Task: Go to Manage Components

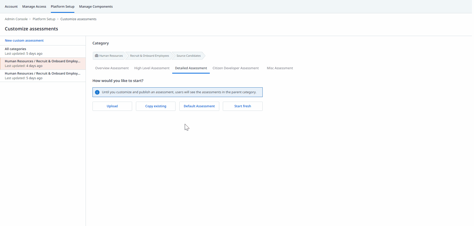Action: (96, 7)
